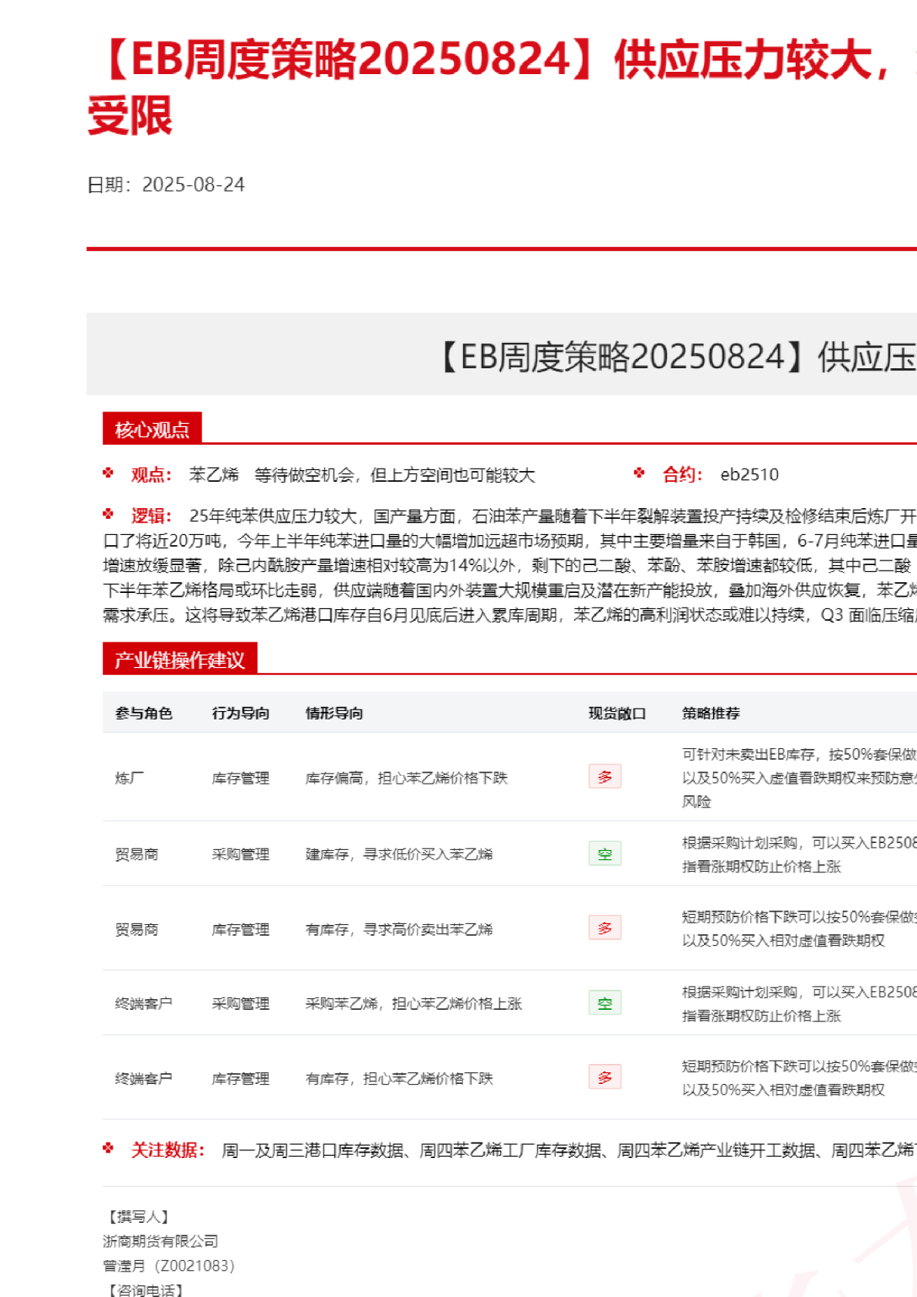Click the red bullet icon before 合约
The height and width of the screenshot is (1297, 917).
[639, 473]
